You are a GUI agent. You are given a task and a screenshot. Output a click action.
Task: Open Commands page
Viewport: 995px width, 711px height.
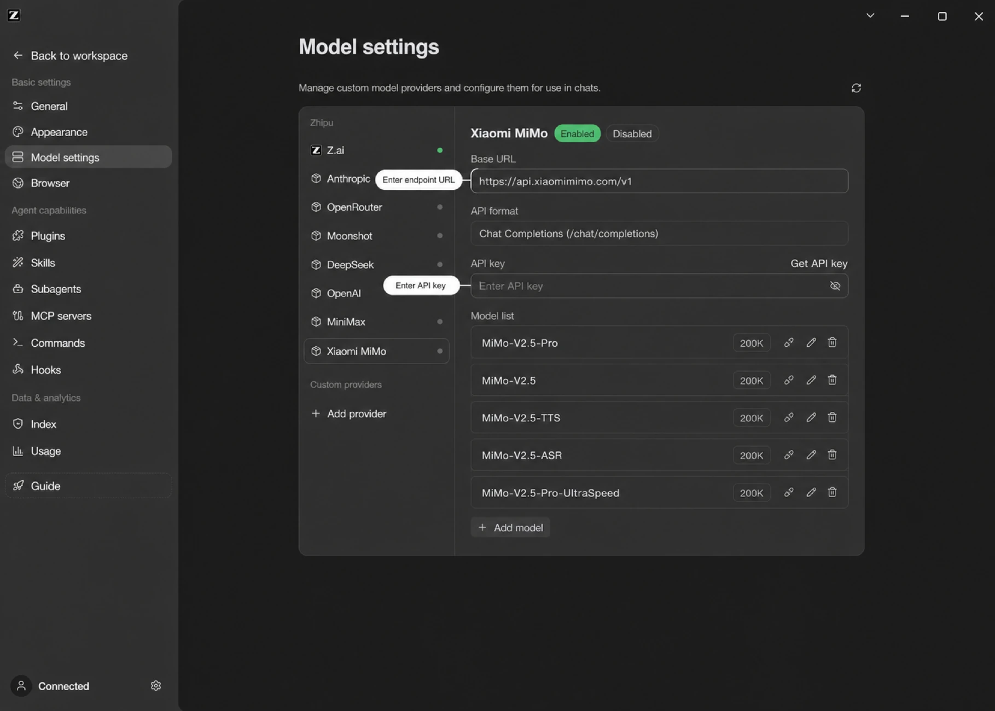tap(89, 343)
